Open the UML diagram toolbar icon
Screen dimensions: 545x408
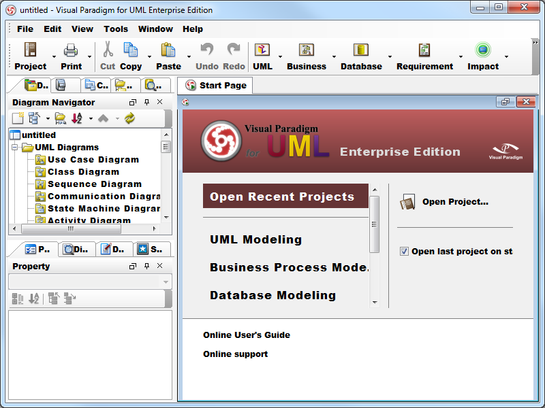click(262, 50)
